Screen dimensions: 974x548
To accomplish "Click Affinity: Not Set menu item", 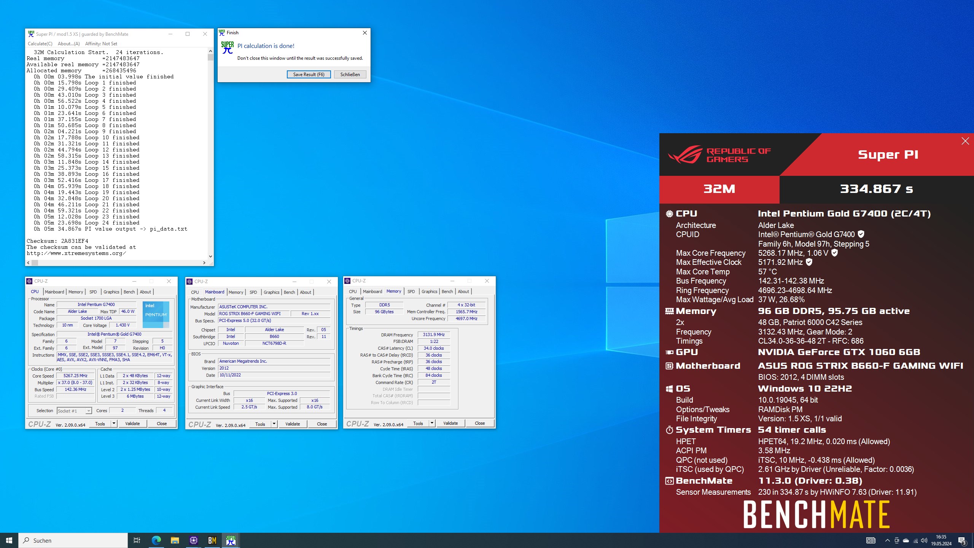I will 101,44.
